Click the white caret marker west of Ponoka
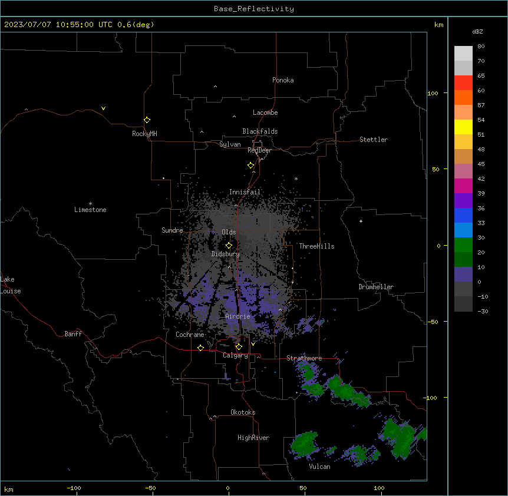 [216, 87]
